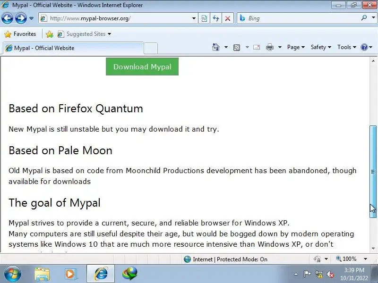The height and width of the screenshot is (283, 378).
Task: Expand the Print options dropdown arrow
Action: [x=280, y=47]
